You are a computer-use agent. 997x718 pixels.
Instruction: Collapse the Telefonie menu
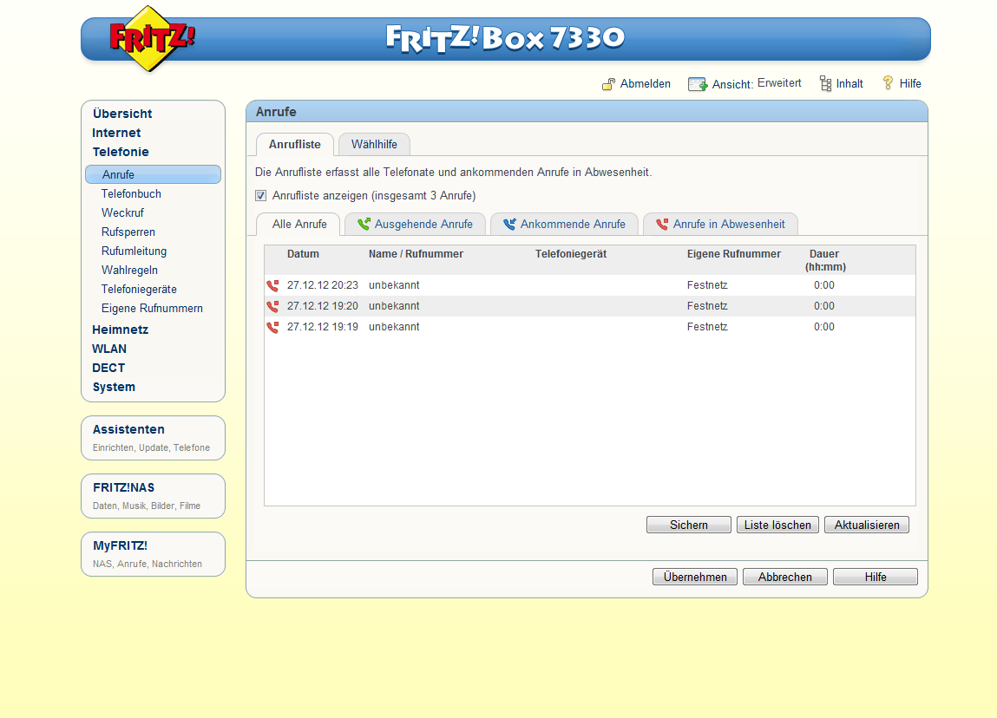point(120,152)
